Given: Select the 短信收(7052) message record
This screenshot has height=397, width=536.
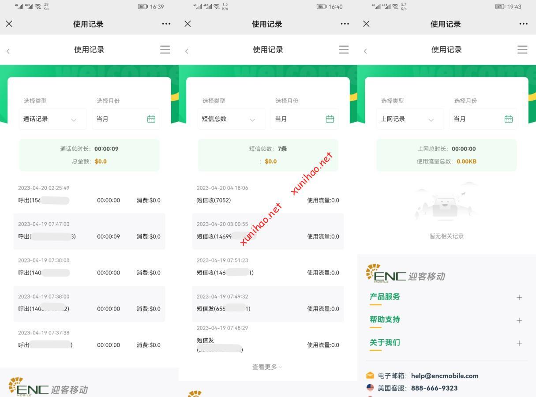Looking at the screenshot, I should pyautogui.click(x=267, y=195).
